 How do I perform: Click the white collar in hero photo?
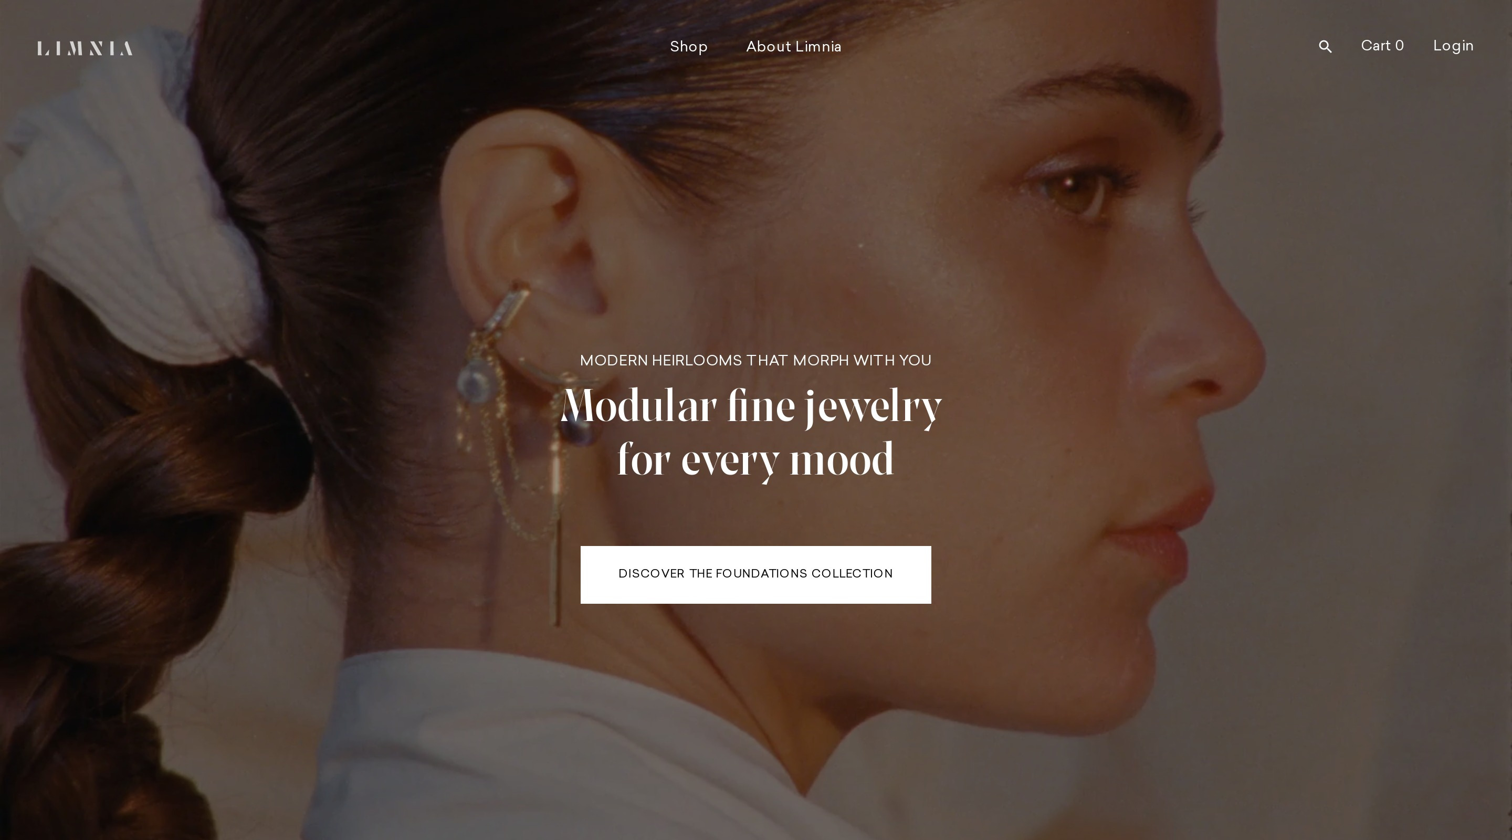[x=587, y=745]
